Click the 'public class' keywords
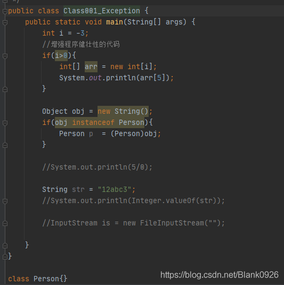The image size is (284, 285). coord(34,11)
